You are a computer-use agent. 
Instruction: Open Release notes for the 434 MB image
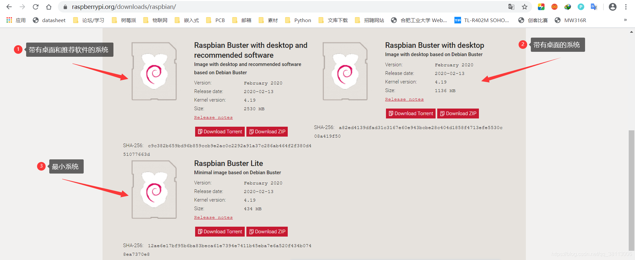pyautogui.click(x=213, y=217)
